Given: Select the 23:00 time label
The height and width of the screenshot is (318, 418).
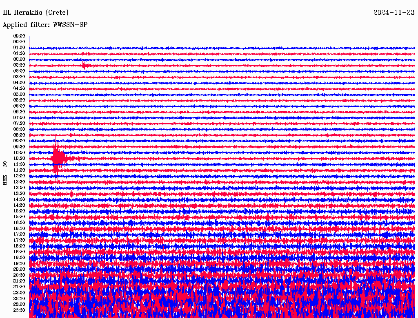Looking at the screenshot, I should pyautogui.click(x=19, y=305).
